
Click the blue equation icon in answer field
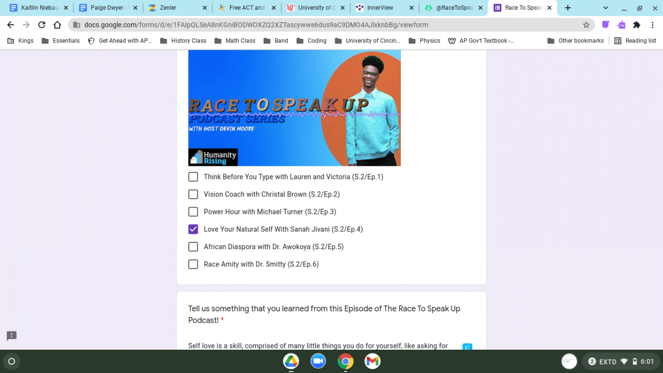pyautogui.click(x=467, y=347)
